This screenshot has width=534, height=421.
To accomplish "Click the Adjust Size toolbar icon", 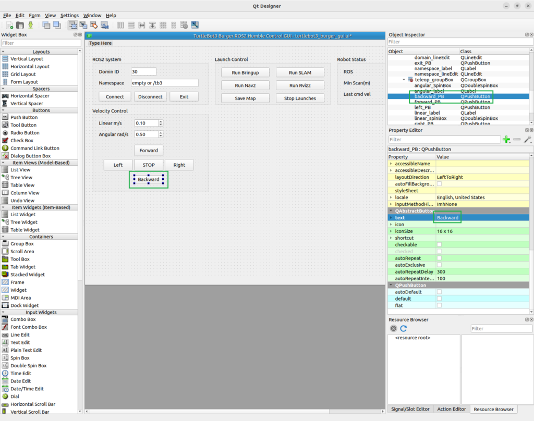I will (x=195, y=25).
